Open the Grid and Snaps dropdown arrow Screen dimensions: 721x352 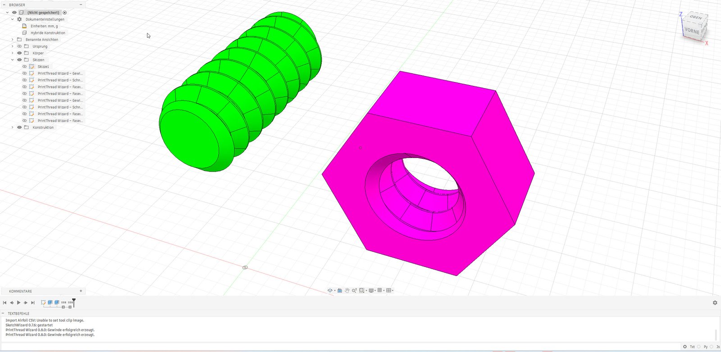384,290
